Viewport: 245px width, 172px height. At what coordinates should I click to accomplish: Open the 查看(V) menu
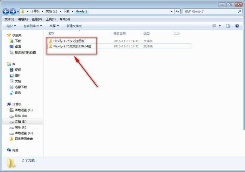[x=37, y=19]
